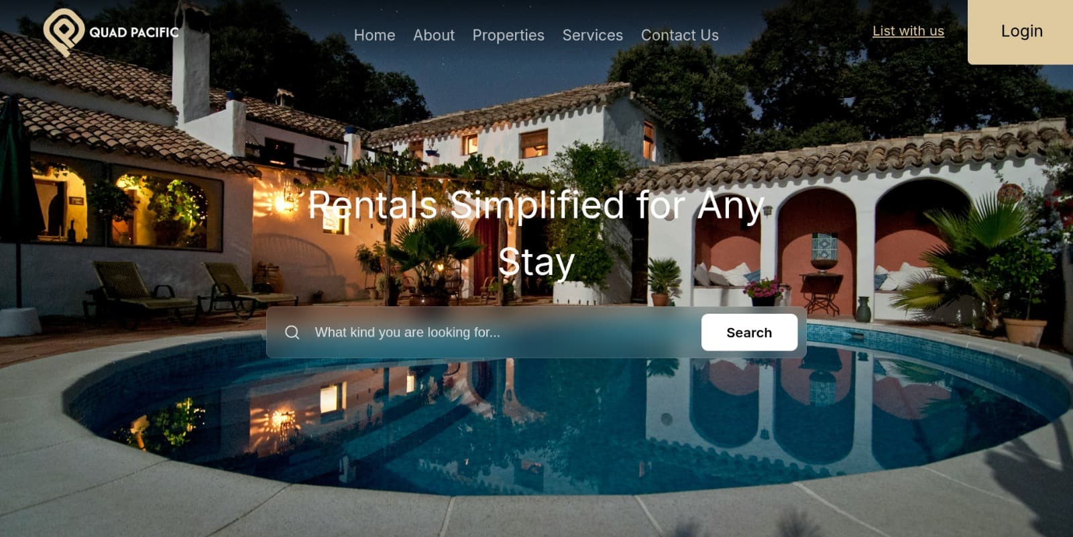Open the Contact Us page
The width and height of the screenshot is (1073, 537).
pos(679,35)
